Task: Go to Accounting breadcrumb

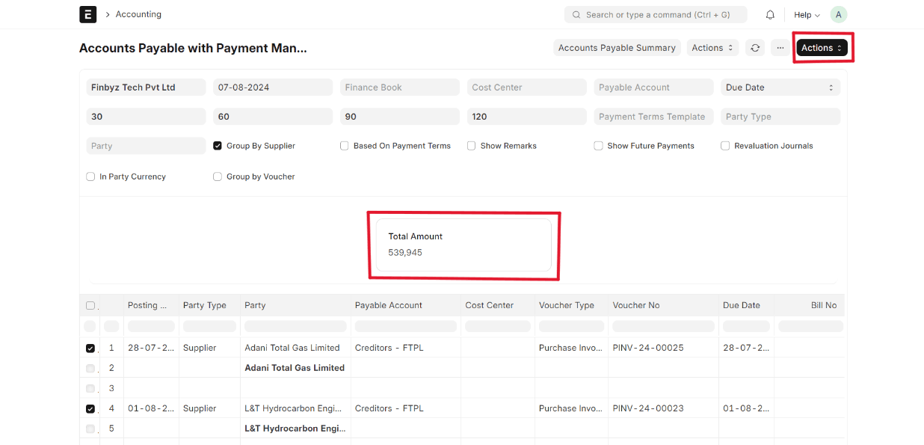Action: pos(138,14)
